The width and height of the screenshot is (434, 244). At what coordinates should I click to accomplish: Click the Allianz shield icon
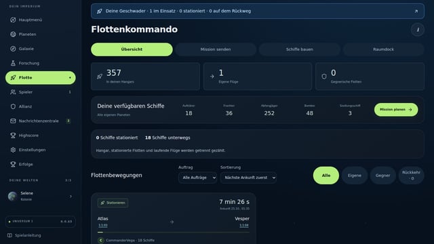click(13, 106)
